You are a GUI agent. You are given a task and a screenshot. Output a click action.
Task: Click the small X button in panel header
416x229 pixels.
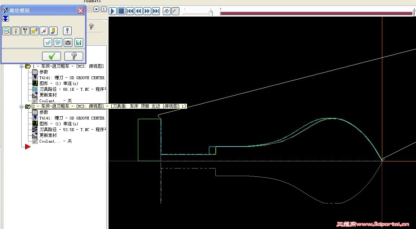tap(104, 9)
